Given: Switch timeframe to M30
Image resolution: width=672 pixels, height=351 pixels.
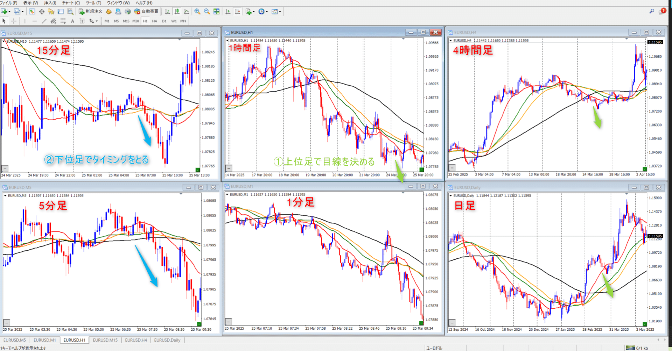Looking at the screenshot, I should (135, 21).
